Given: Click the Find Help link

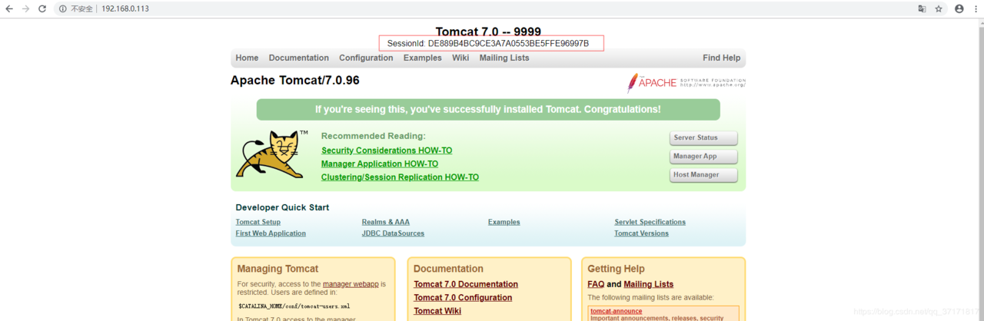Looking at the screenshot, I should 721,58.
